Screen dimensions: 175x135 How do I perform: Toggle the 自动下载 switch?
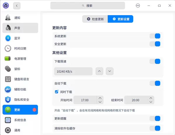click(x=155, y=83)
